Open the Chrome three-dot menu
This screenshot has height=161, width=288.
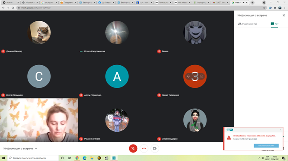pos(285,8)
